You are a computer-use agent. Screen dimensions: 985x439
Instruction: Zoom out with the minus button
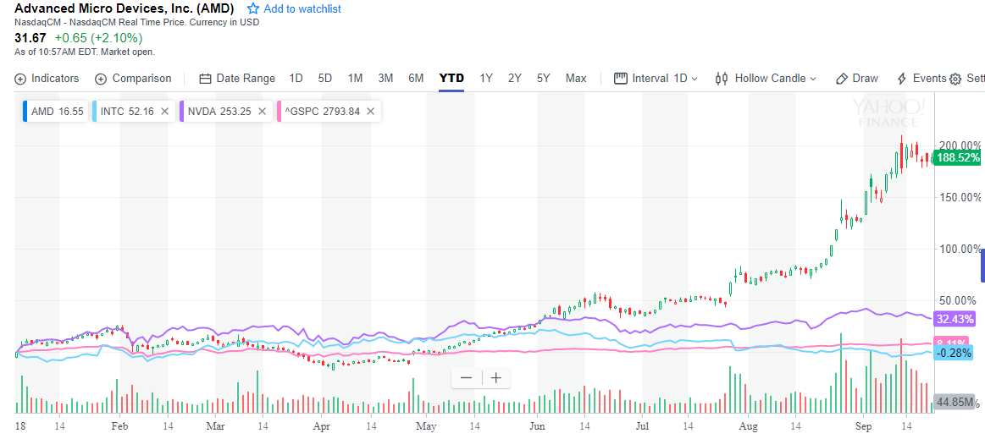click(466, 377)
